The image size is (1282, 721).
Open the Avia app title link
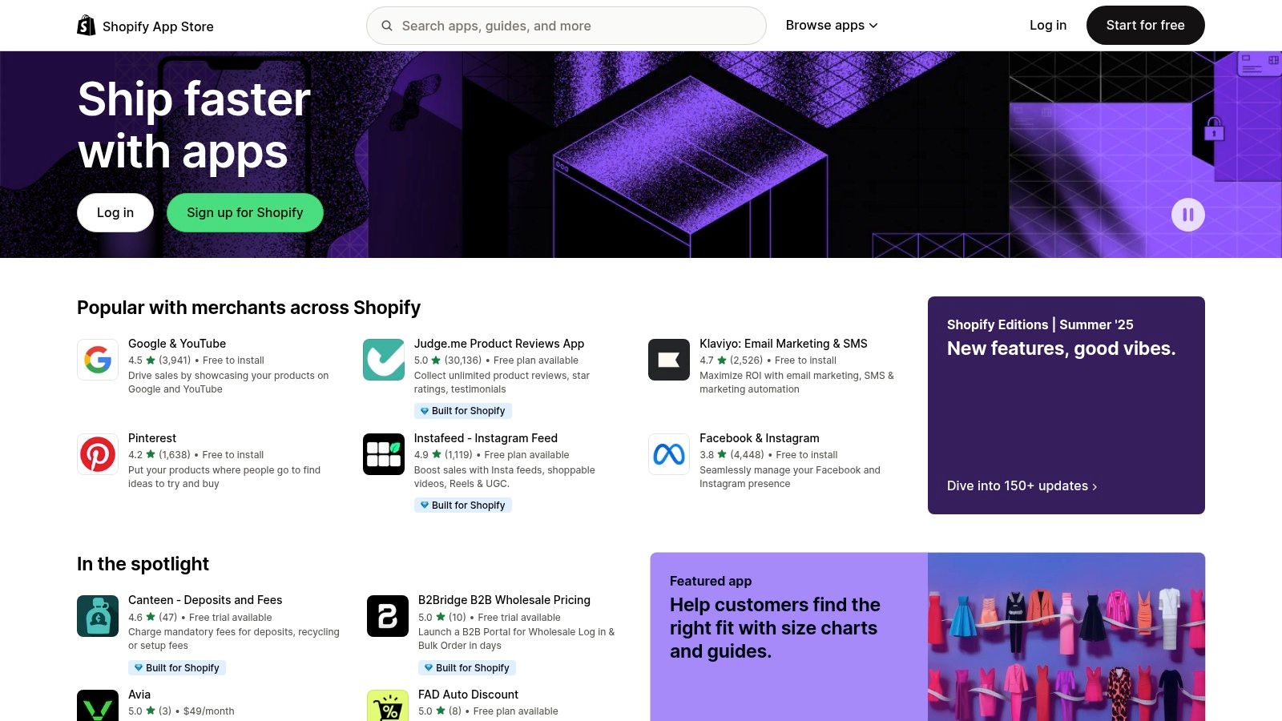coord(139,695)
